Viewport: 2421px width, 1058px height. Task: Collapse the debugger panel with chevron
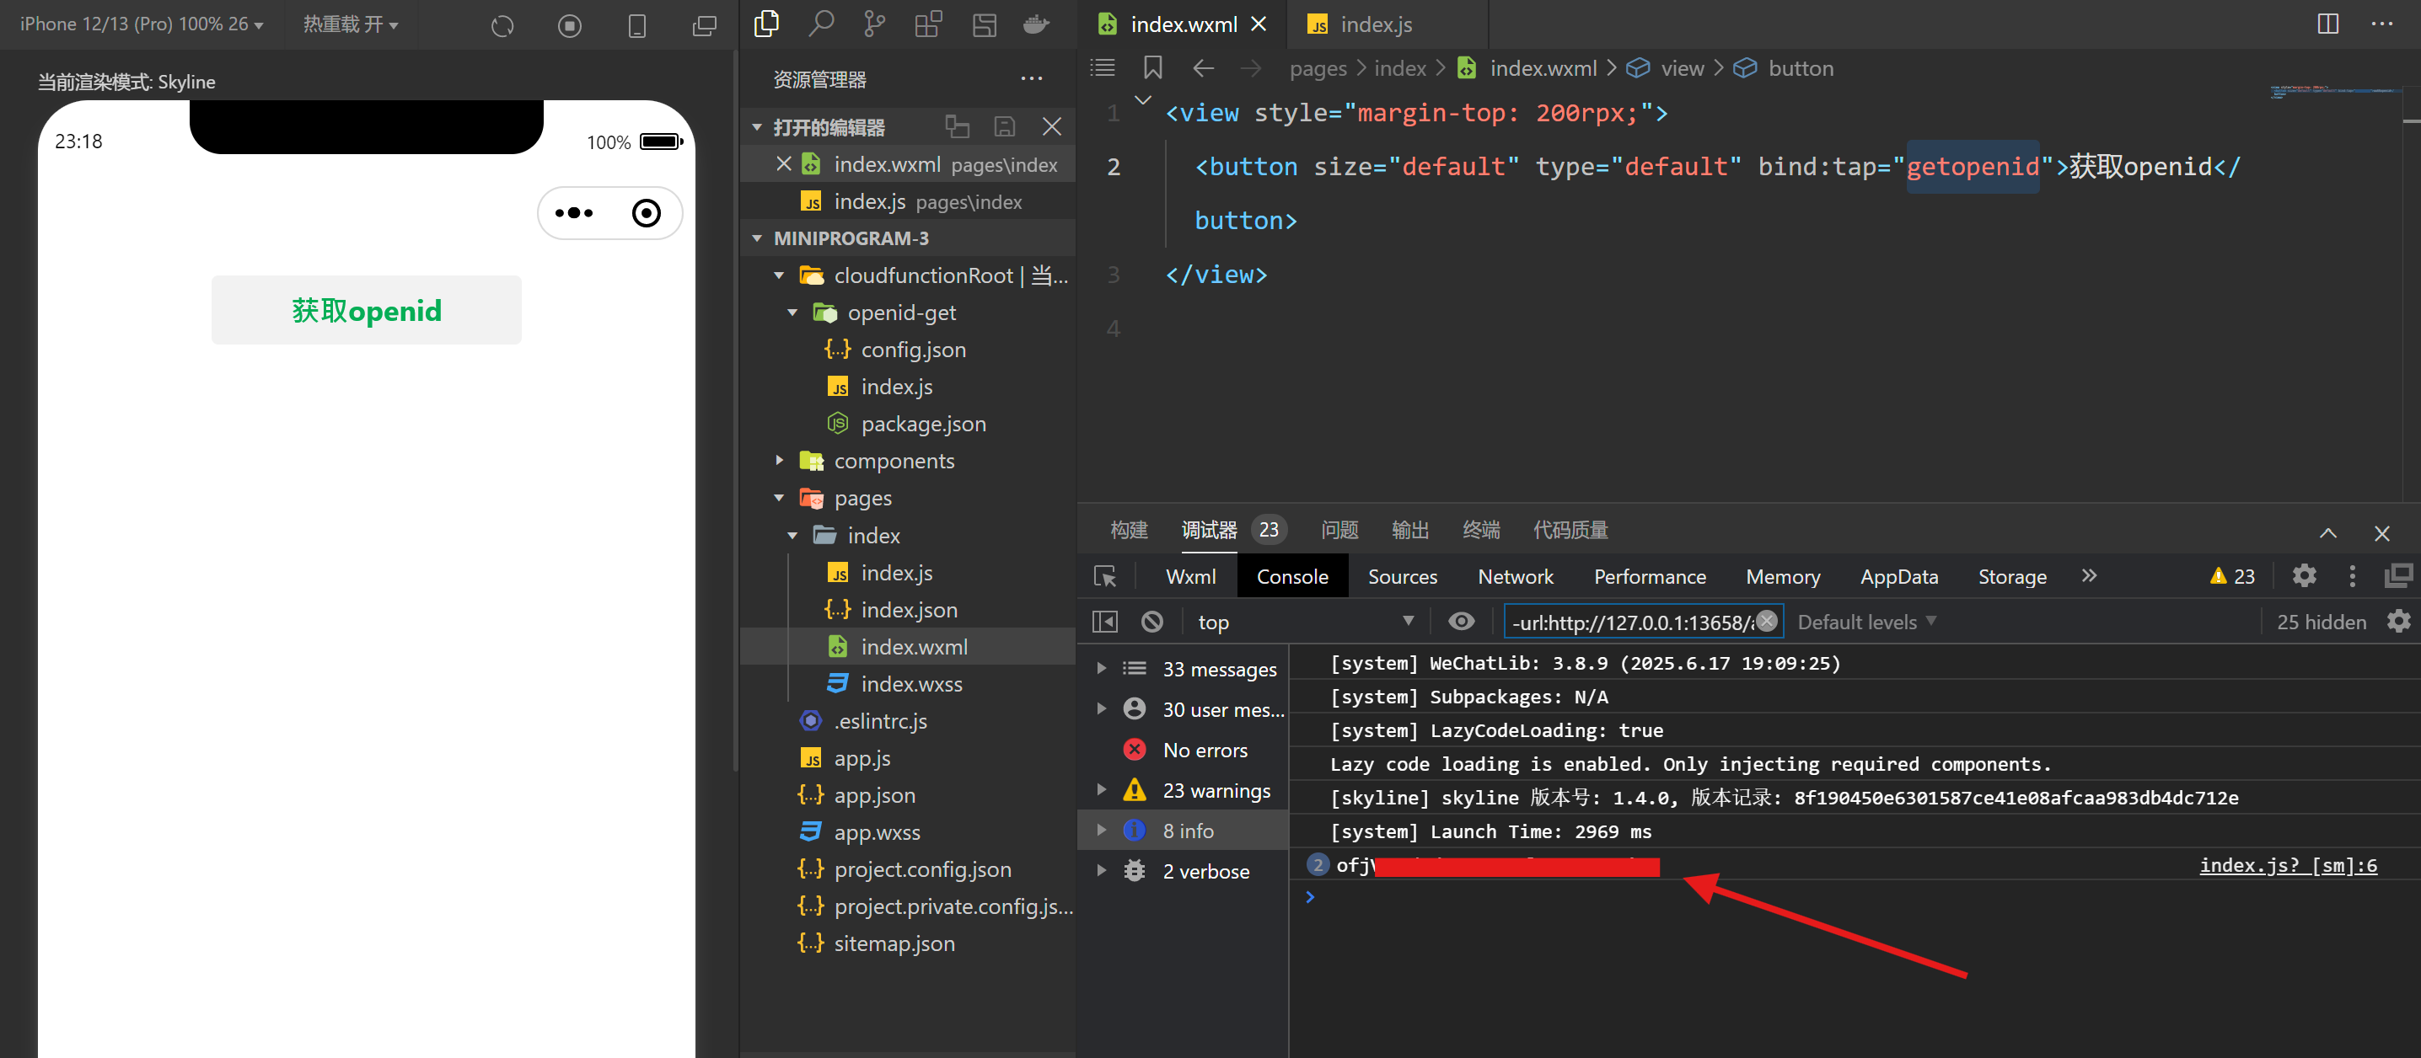point(2328,532)
